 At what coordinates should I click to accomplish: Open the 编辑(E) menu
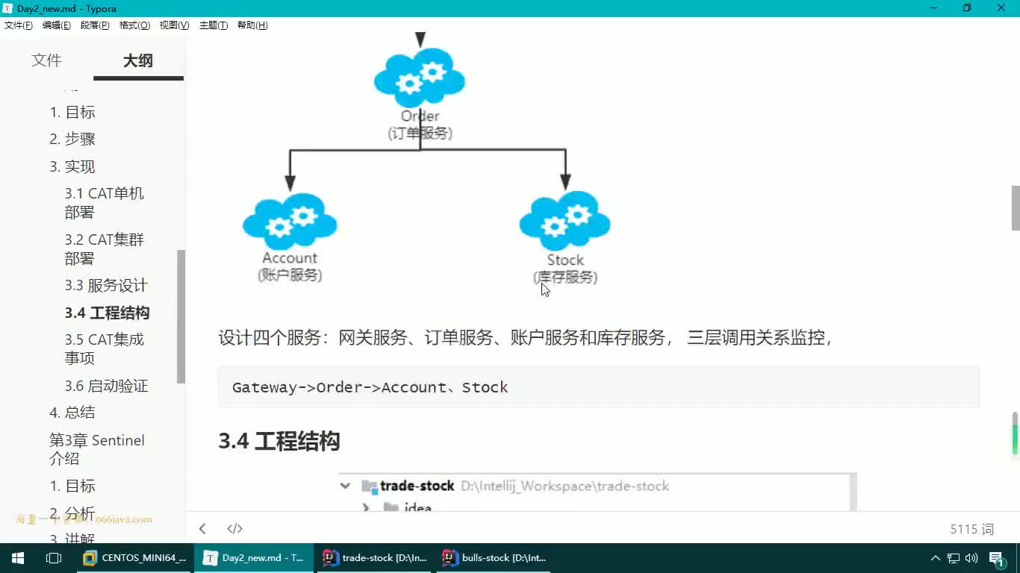click(x=57, y=25)
